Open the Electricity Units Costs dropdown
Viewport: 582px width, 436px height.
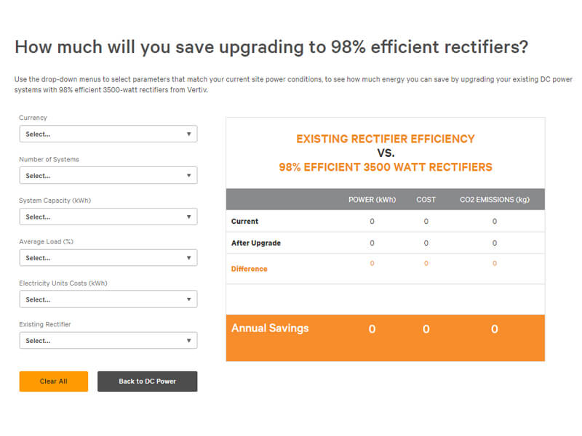108,299
